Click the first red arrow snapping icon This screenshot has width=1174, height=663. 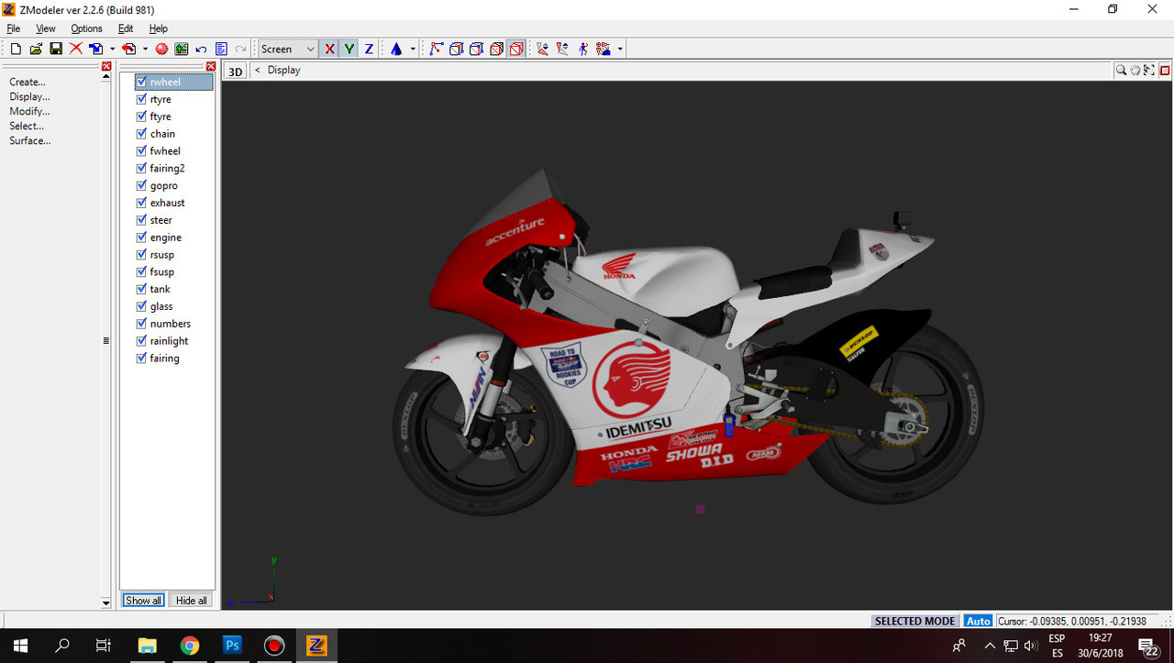coord(543,49)
